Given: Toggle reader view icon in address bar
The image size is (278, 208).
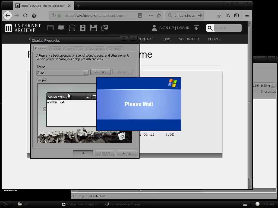Looking at the screenshot, I should [x=140, y=15].
